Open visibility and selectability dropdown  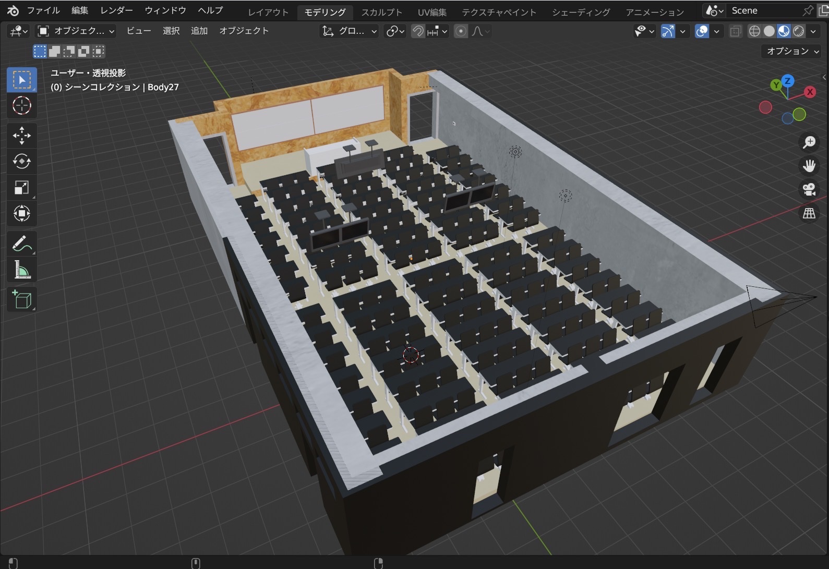pyautogui.click(x=644, y=31)
